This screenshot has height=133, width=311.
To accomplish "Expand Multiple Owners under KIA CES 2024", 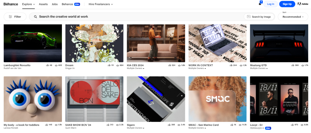I will point(136,68).
